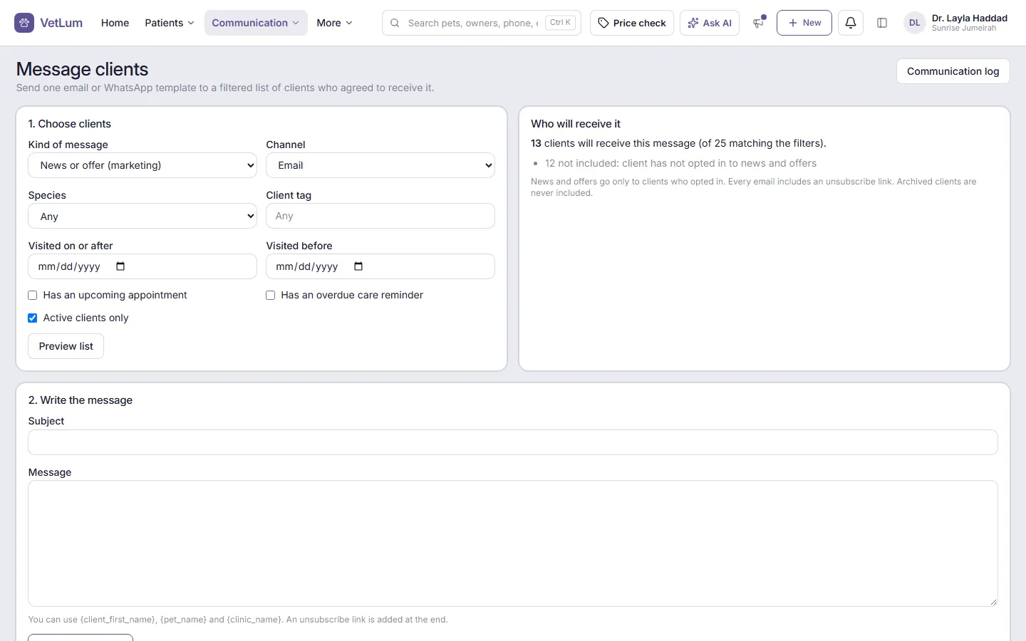1026x641 pixels.
Task: Expand the Patients menu
Action: (x=170, y=23)
